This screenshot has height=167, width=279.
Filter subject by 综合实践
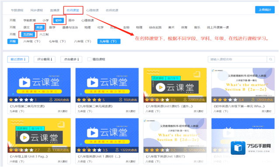155,28
